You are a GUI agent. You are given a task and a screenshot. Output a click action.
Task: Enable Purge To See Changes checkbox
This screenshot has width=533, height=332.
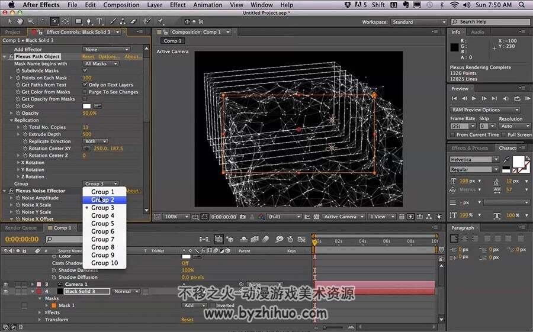click(85, 92)
